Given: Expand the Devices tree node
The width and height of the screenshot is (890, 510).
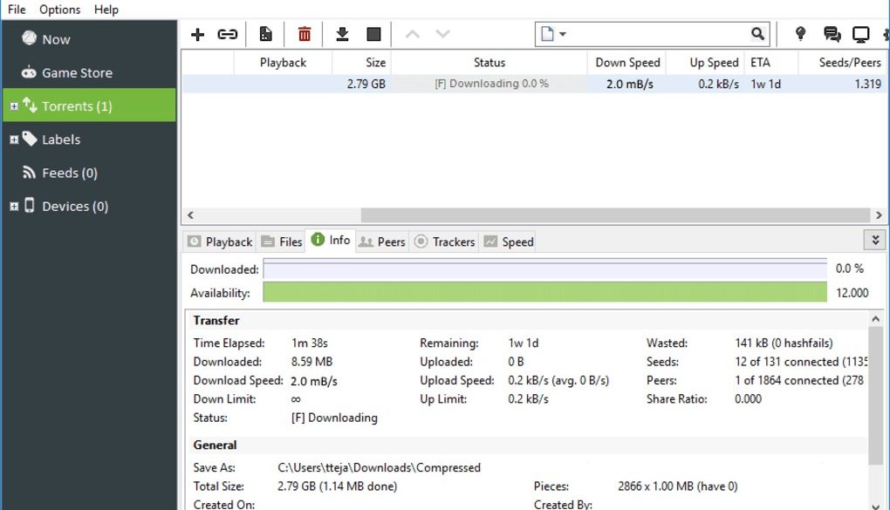Looking at the screenshot, I should coord(14,207).
